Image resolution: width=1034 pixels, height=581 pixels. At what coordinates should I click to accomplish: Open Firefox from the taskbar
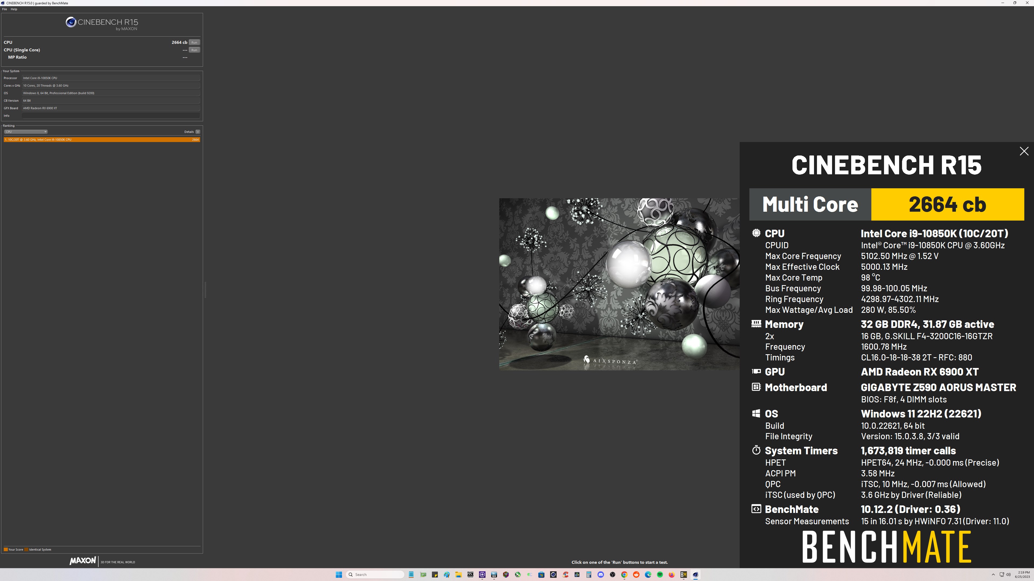coord(672,575)
